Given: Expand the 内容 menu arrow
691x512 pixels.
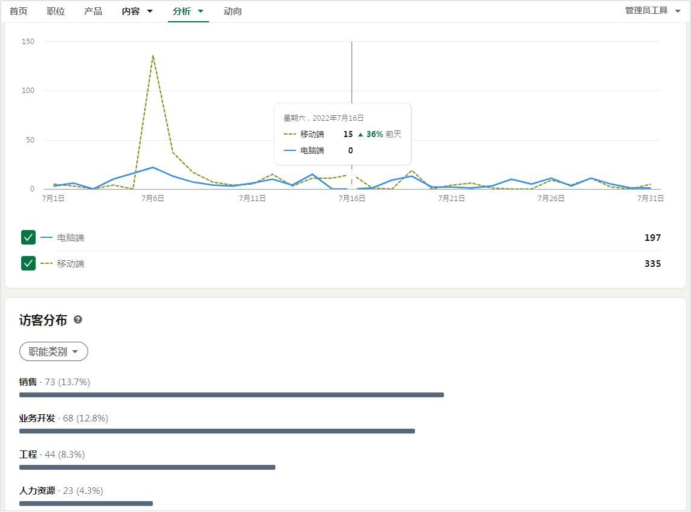Looking at the screenshot, I should click(150, 11).
